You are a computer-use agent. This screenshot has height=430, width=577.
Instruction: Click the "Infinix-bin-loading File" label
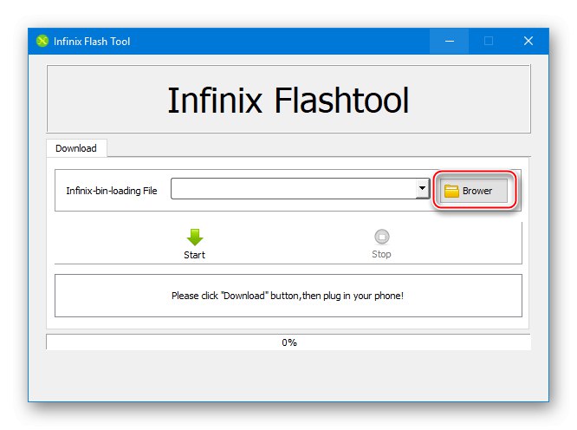(112, 191)
